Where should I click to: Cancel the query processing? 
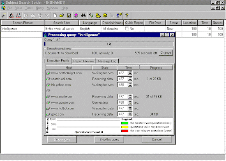[157, 140]
